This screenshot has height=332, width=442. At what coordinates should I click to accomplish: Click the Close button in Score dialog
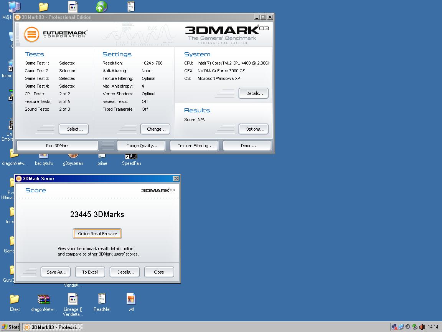[159, 272]
